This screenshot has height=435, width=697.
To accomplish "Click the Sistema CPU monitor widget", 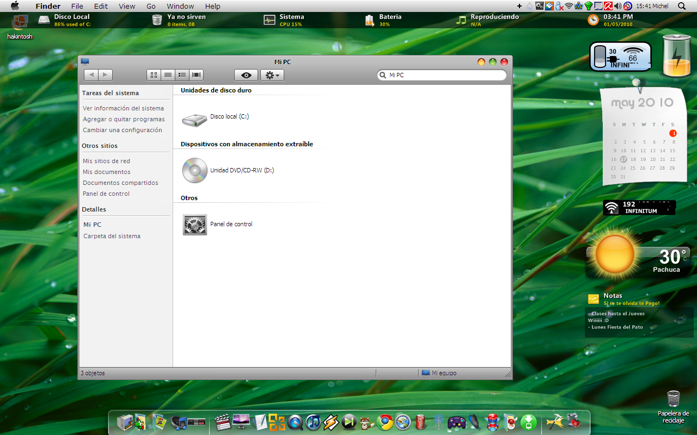I will 284,20.
